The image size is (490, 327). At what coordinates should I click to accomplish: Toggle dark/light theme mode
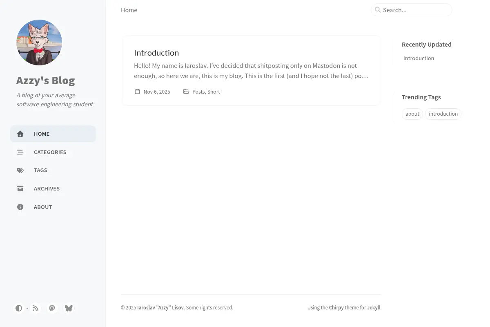point(19,308)
